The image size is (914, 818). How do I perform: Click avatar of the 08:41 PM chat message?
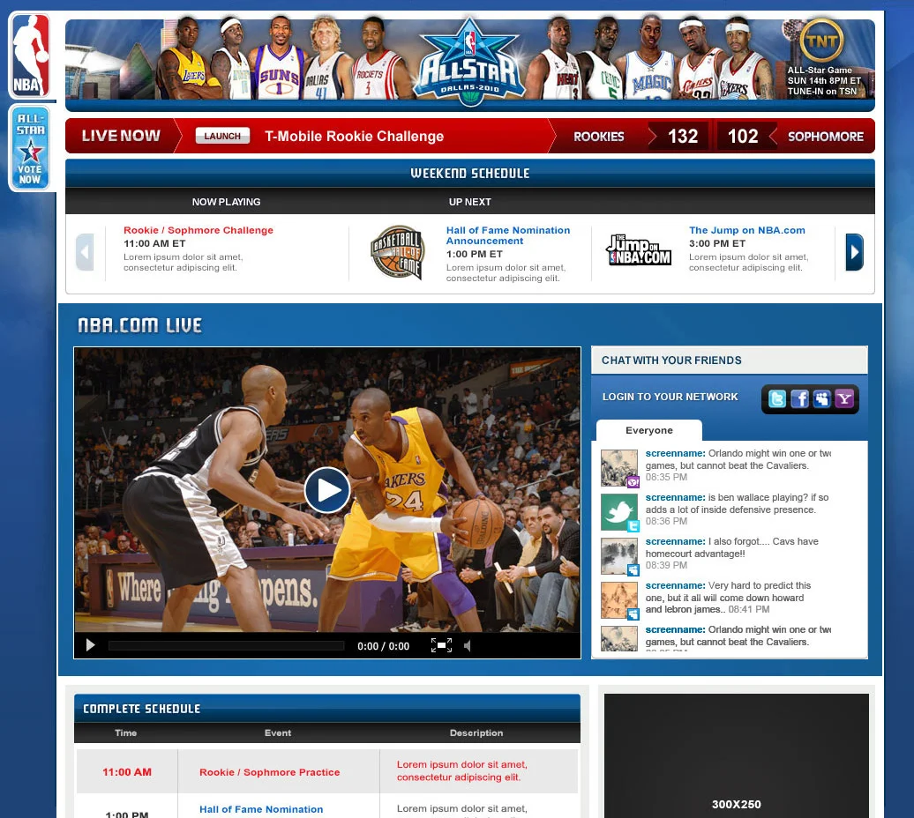tap(619, 600)
